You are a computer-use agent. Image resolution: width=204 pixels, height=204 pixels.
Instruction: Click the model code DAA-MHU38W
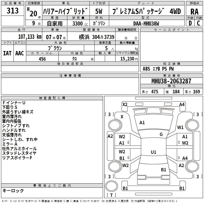tap(146, 23)
